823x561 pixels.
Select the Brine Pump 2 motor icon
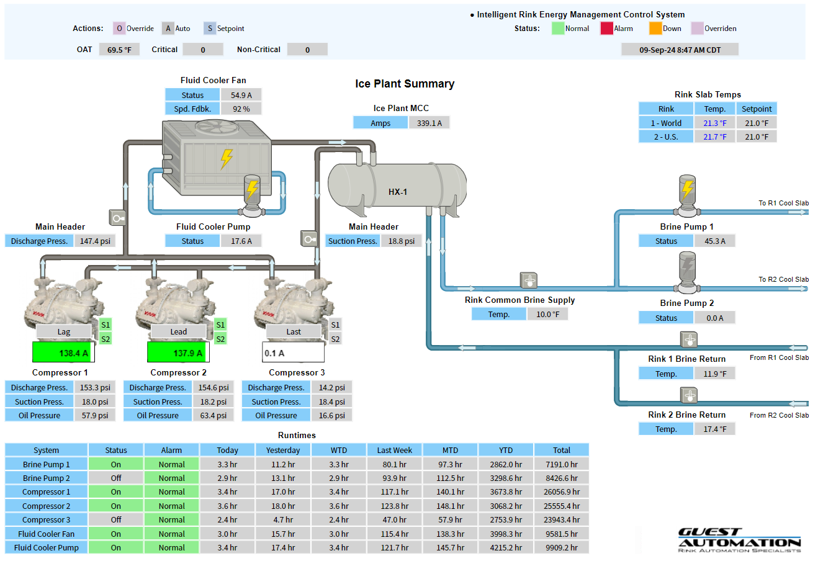tap(687, 271)
